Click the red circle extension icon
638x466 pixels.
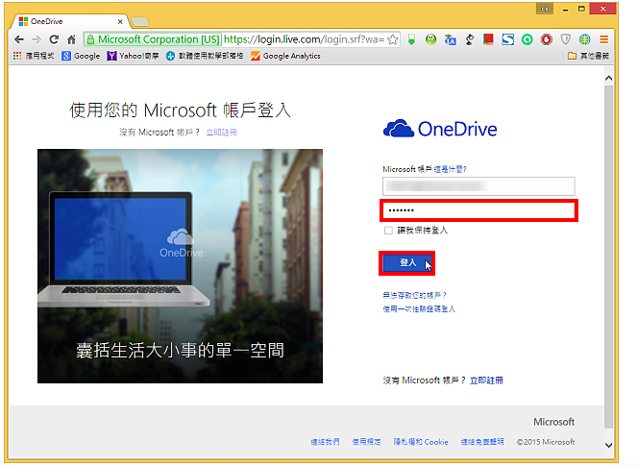click(547, 39)
